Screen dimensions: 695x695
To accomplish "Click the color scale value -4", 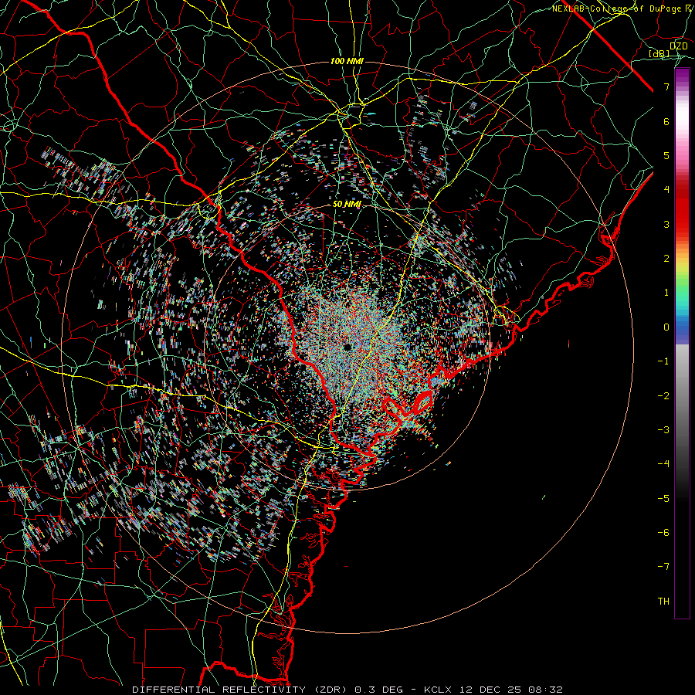I will click(663, 464).
